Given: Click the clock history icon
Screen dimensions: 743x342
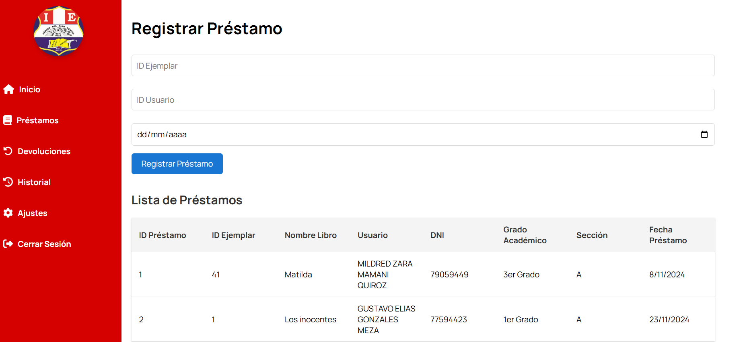Looking at the screenshot, I should pyautogui.click(x=8, y=182).
